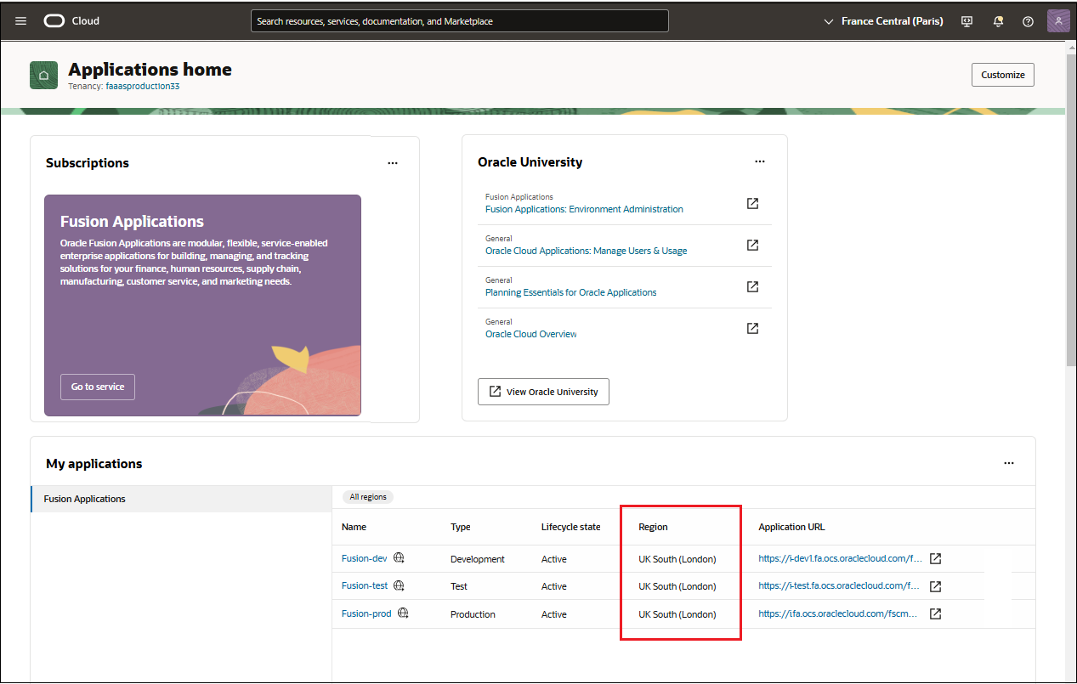The height and width of the screenshot is (684, 1077).
Task: Open the help icon in the top bar
Action: [x=1028, y=20]
